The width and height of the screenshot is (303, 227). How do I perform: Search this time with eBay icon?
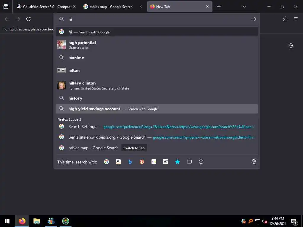point(154,162)
